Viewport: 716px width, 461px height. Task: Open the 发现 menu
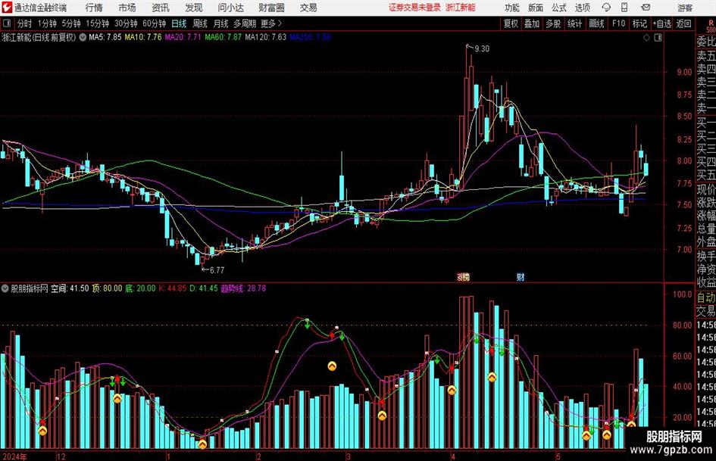click(194, 8)
